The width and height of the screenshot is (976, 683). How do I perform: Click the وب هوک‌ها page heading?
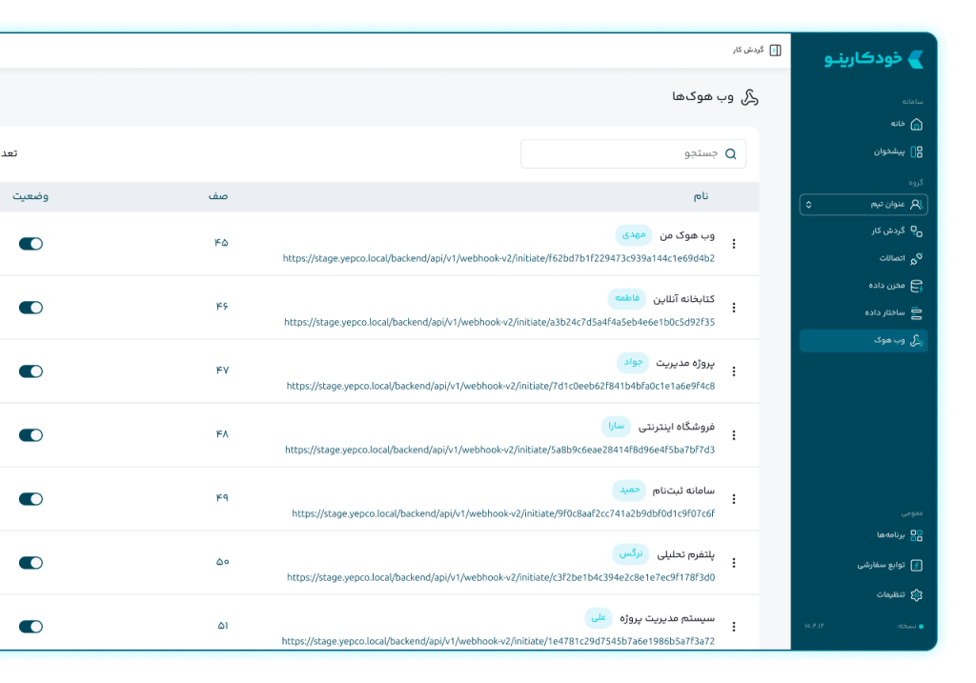702,97
